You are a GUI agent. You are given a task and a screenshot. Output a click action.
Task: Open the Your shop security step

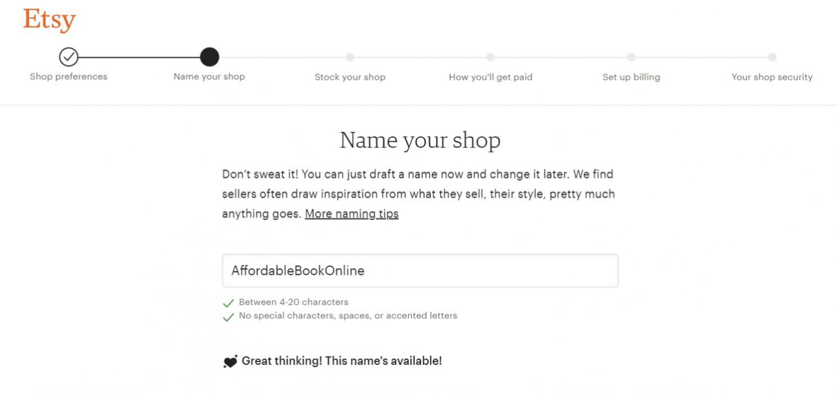(x=771, y=77)
